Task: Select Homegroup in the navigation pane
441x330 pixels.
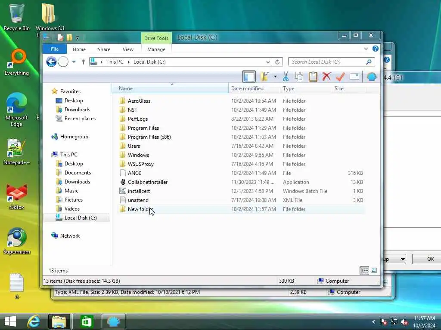Action: [x=74, y=137]
